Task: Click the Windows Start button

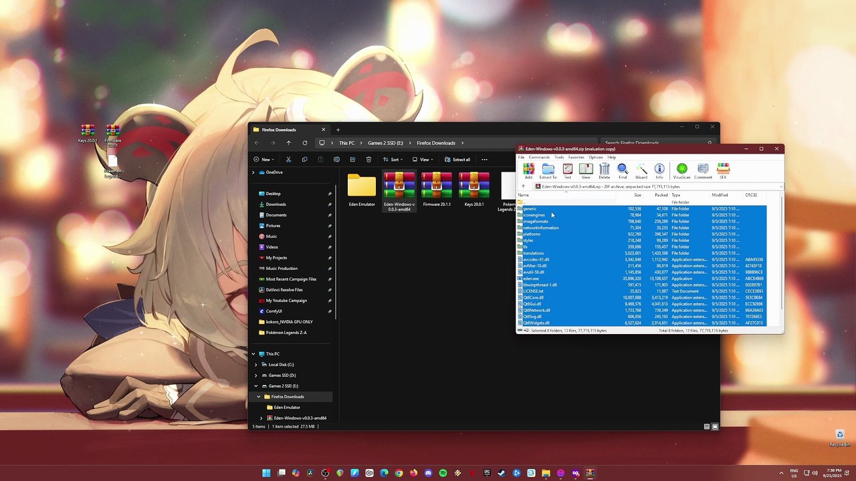Action: [266, 473]
